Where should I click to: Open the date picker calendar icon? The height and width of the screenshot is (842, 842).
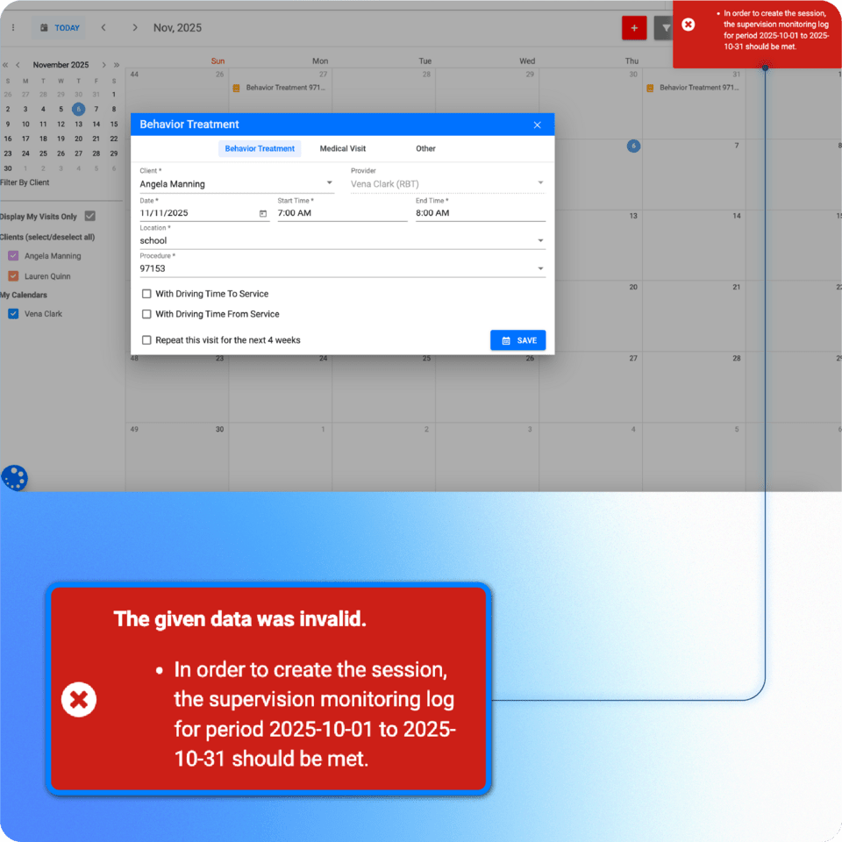coord(263,213)
